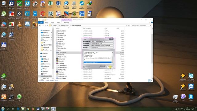Launch the Word desktop shortcut
This screenshot has width=197, height=111.
click(x=58, y=4)
